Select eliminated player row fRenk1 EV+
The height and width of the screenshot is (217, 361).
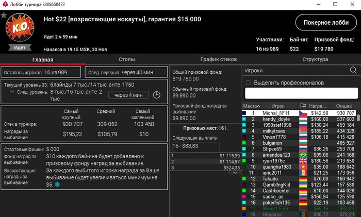[x=299, y=209]
